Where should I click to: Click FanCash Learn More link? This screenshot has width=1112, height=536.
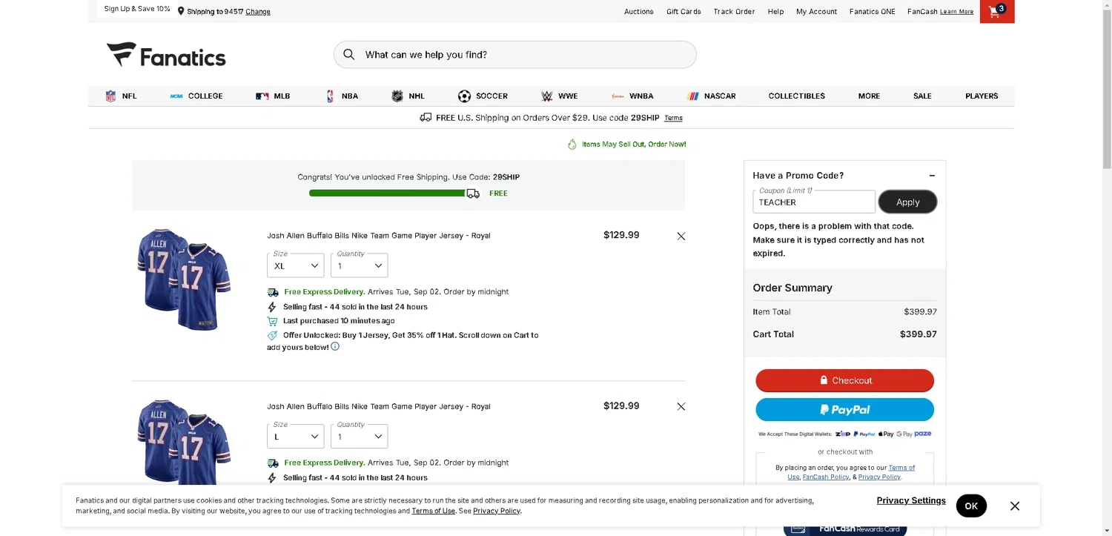click(x=956, y=11)
